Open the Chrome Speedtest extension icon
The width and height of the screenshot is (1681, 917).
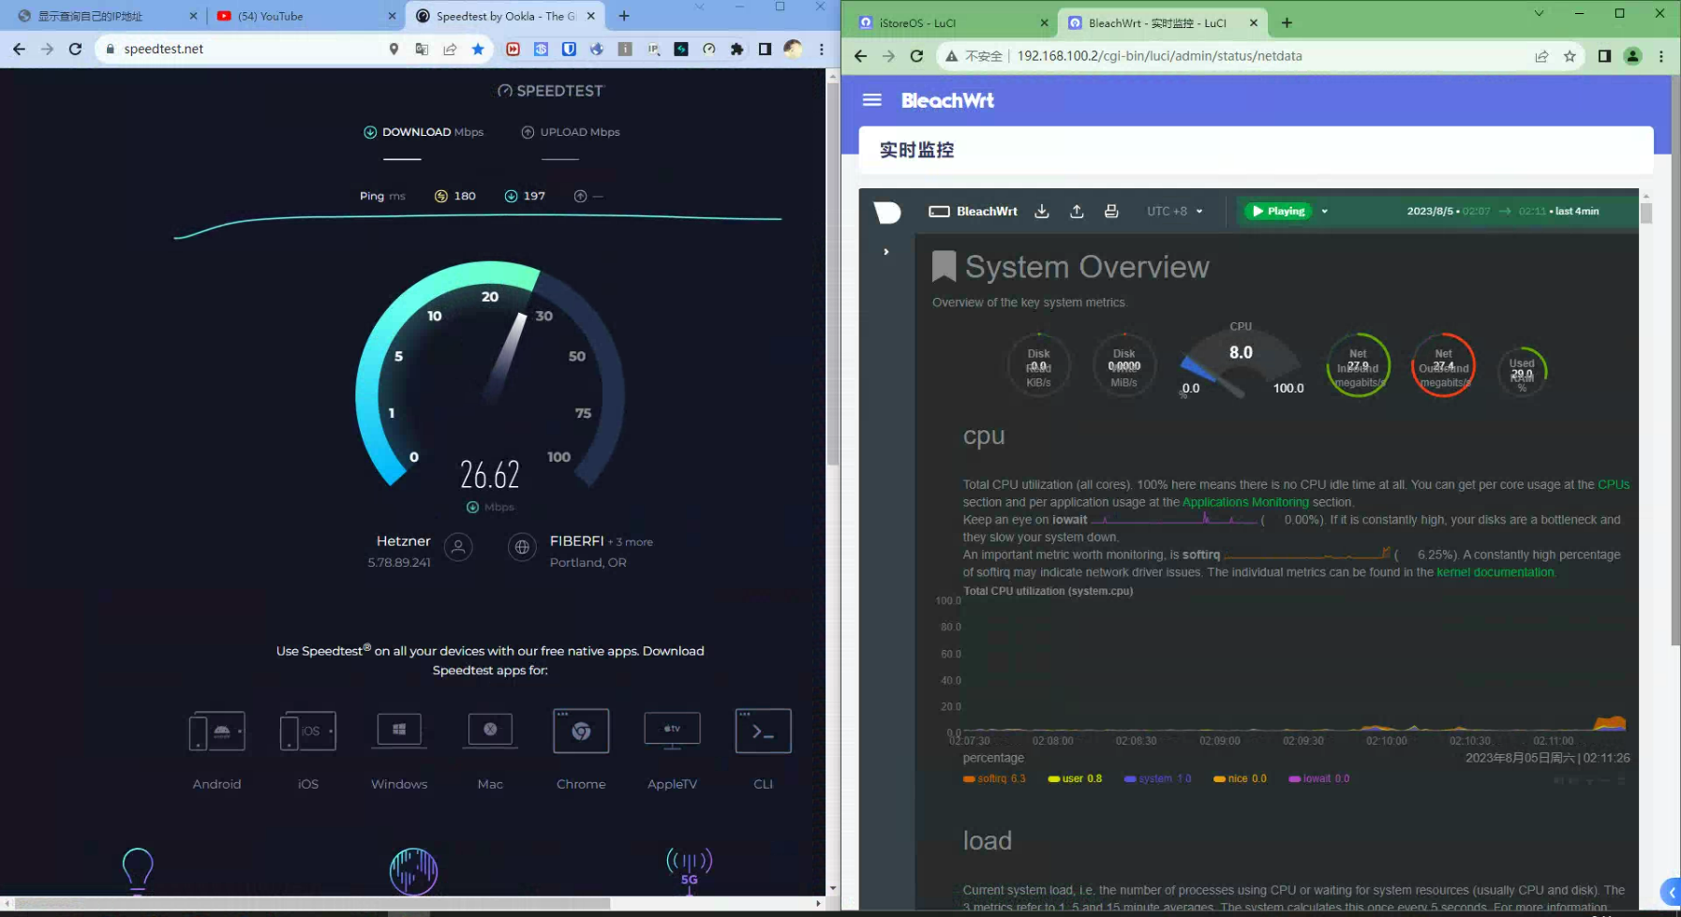pyautogui.click(x=581, y=732)
